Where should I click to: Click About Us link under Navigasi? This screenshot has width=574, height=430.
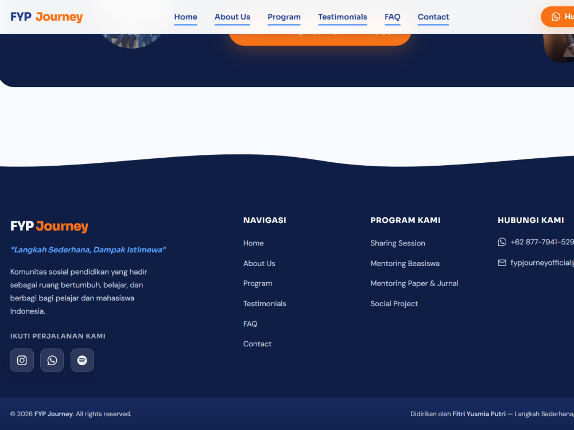(259, 263)
